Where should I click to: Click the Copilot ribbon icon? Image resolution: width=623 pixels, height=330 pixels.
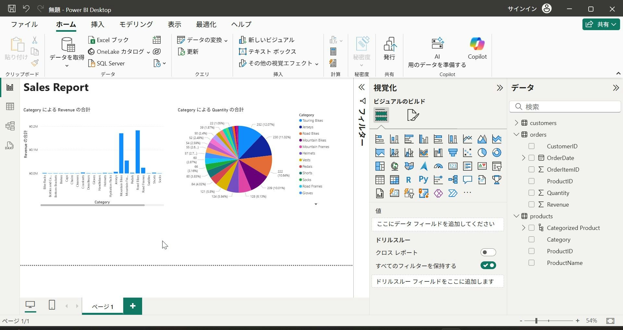[x=477, y=48]
